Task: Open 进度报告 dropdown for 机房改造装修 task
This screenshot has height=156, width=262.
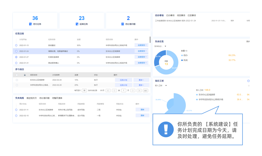Action: pos(141,57)
